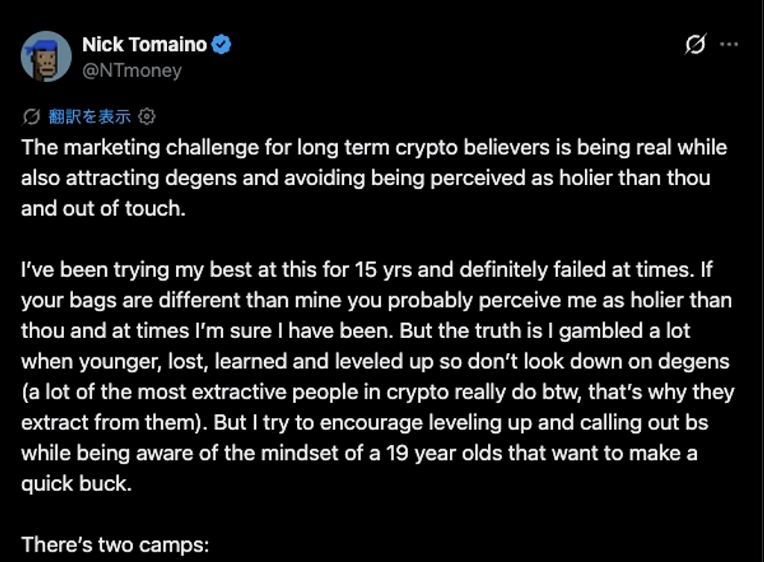Image resolution: width=764 pixels, height=562 pixels.
Task: Click the blue verified badge
Action: [222, 45]
